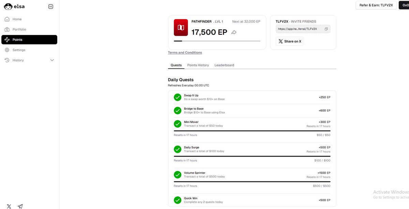
Task: Click the Quick Win quest title
Action: click(191, 198)
